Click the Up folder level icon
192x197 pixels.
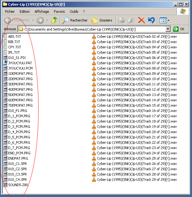54,20
